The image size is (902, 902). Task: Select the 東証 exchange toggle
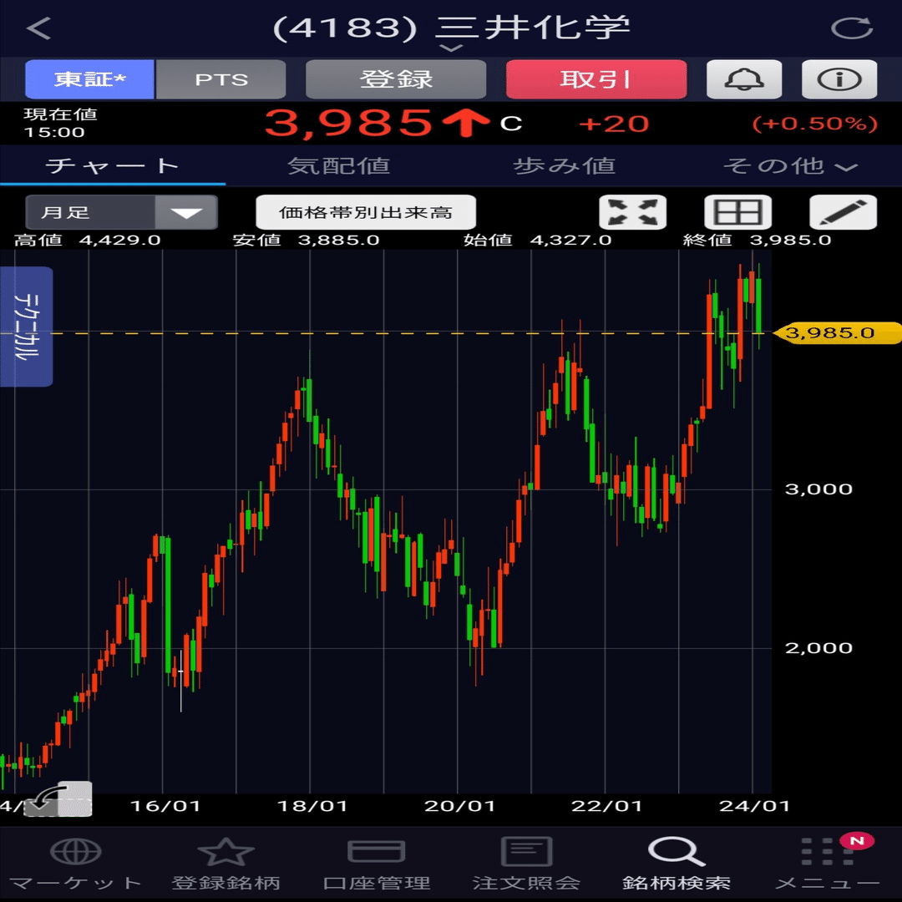tap(89, 79)
